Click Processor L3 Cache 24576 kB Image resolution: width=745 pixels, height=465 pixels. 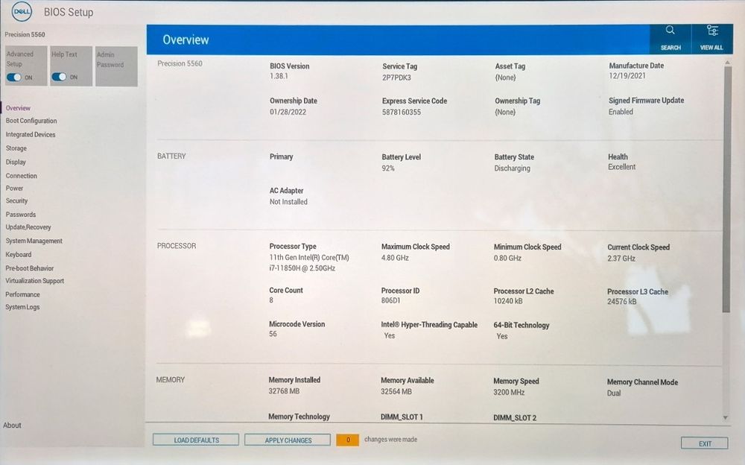click(621, 302)
